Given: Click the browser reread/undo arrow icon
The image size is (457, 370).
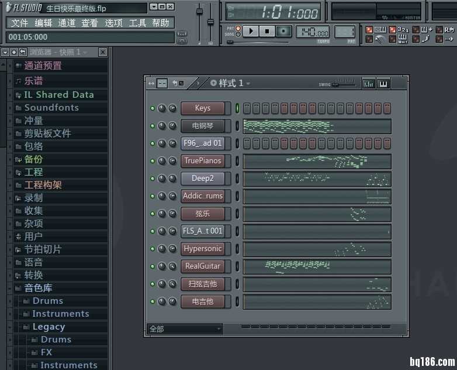Looking at the screenshot, I should tap(22, 52).
